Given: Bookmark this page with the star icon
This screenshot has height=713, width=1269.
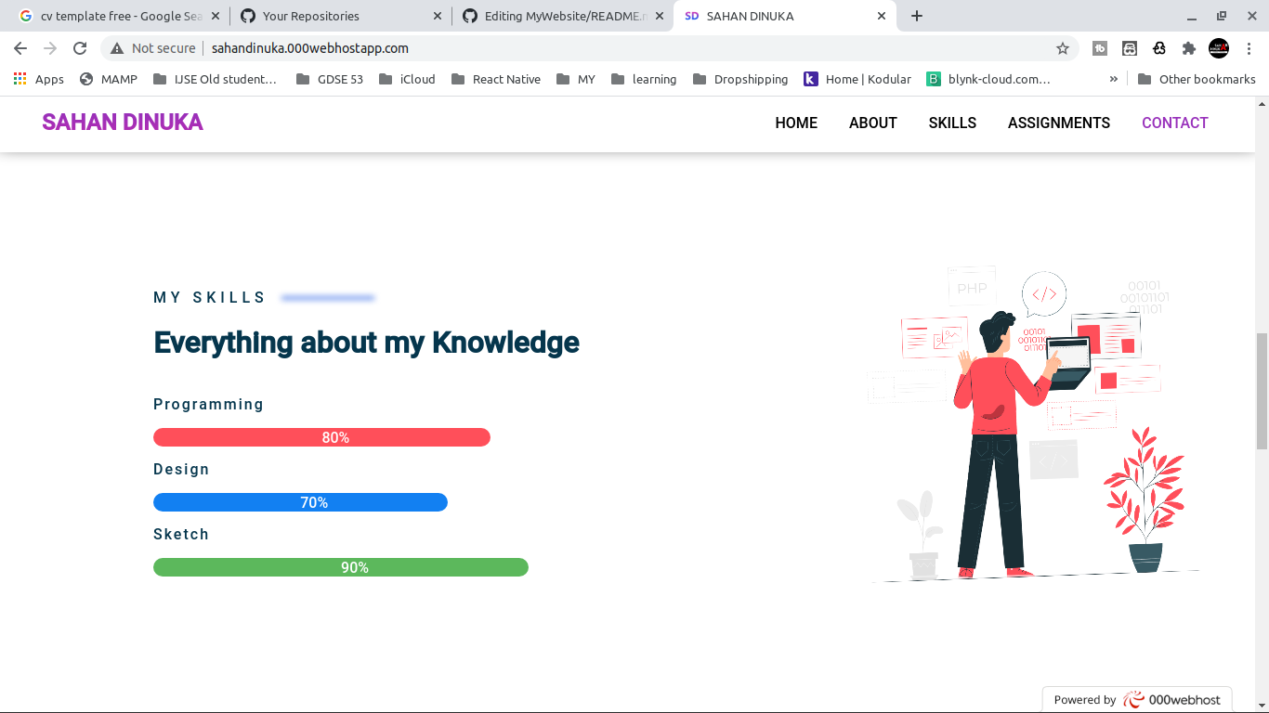Looking at the screenshot, I should pos(1063,48).
